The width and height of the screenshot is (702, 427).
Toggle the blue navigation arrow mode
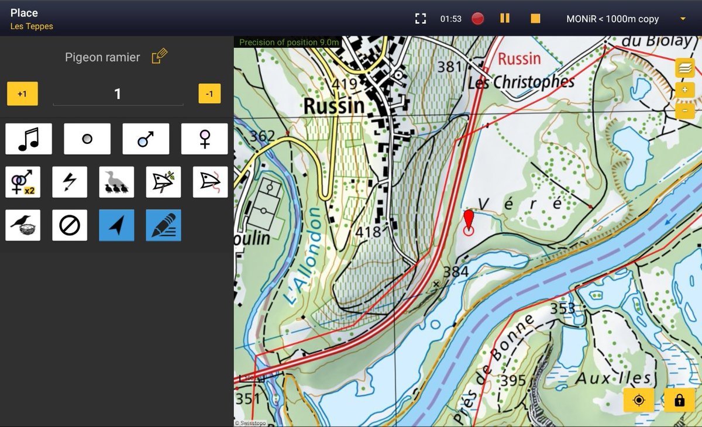pos(116,225)
